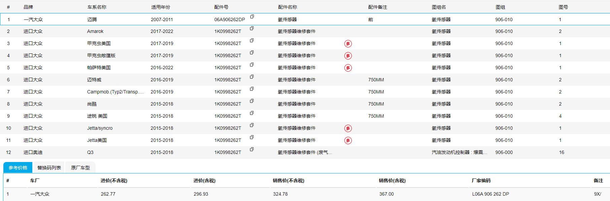Click the 配件名称 column header
This screenshot has height=201, width=610.
[x=287, y=7]
